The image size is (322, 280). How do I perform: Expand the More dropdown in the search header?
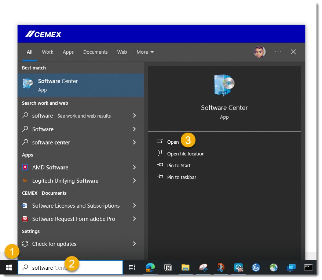tap(145, 52)
